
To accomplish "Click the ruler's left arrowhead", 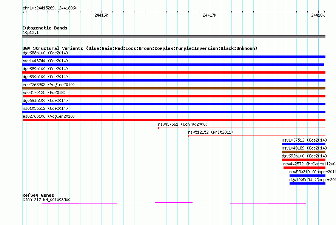I will tap(23, 12).
